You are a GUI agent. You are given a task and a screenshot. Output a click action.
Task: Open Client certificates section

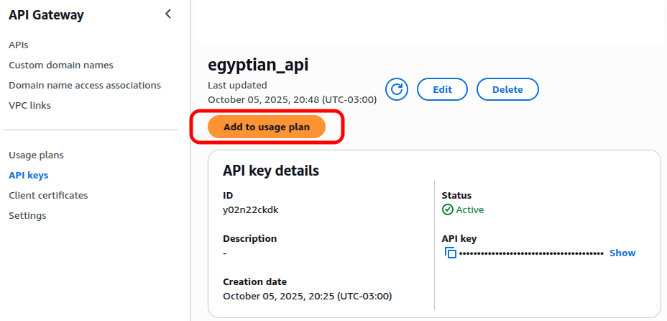[x=48, y=195]
